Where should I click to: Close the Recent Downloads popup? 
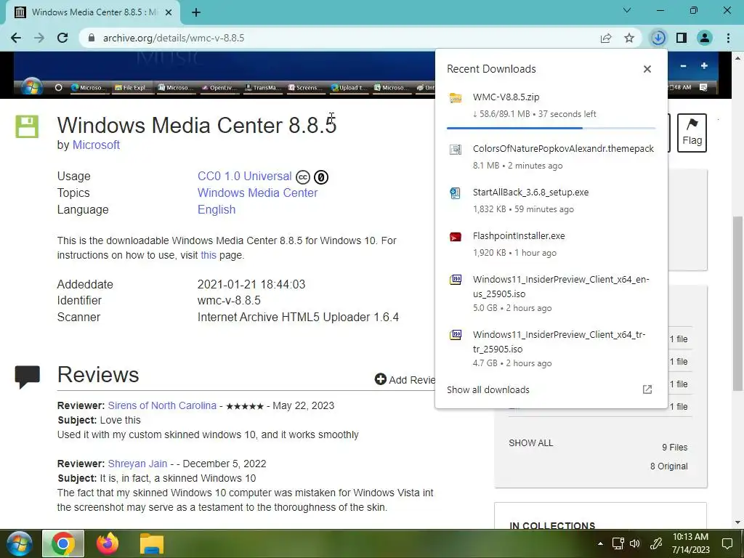click(647, 69)
